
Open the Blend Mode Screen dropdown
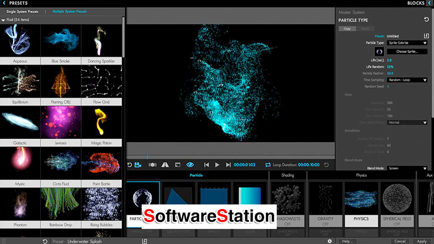click(x=407, y=168)
